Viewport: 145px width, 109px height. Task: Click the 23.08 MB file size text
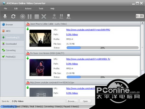point(70,73)
